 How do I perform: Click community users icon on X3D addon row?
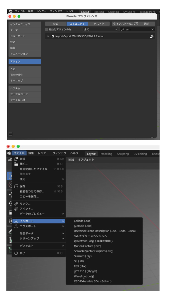(x=152, y=36)
